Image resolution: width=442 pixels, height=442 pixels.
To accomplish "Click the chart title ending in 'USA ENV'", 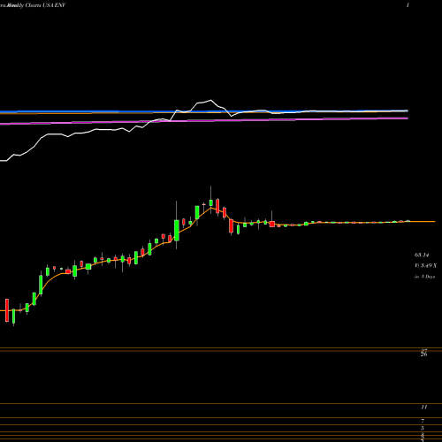I will point(33,5).
